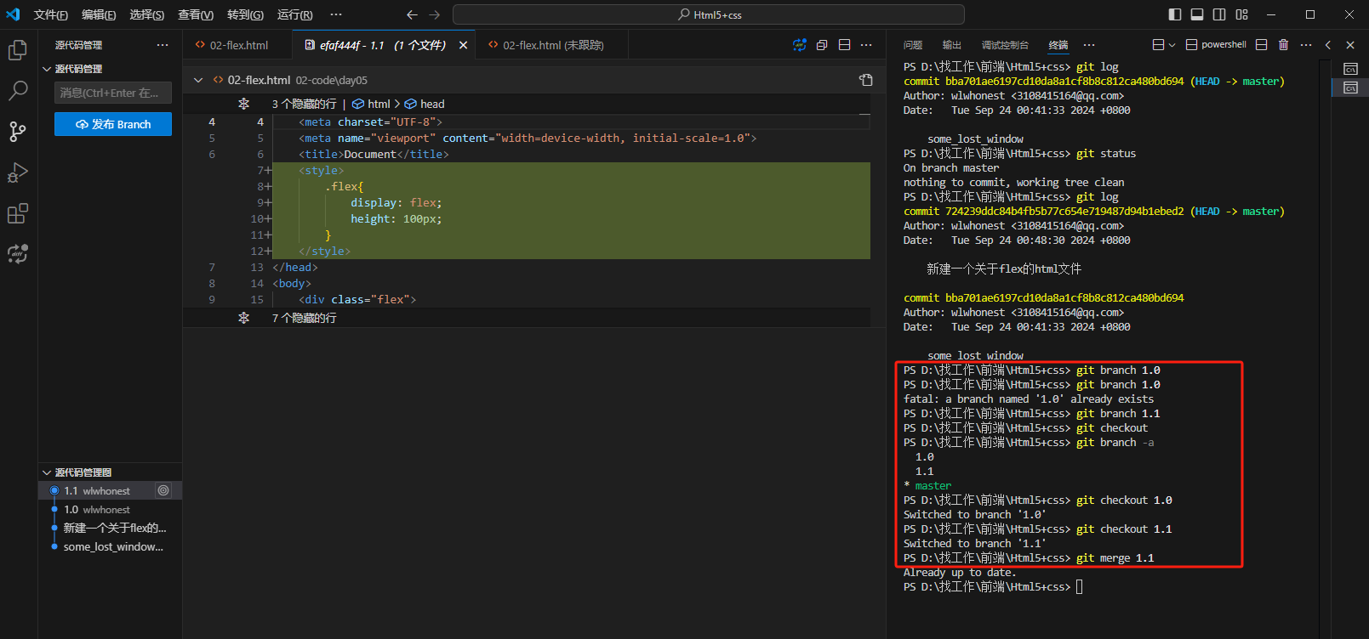Collapse all diffs icon in editor toolbar
The width and height of the screenshot is (1369, 639).
[822, 45]
